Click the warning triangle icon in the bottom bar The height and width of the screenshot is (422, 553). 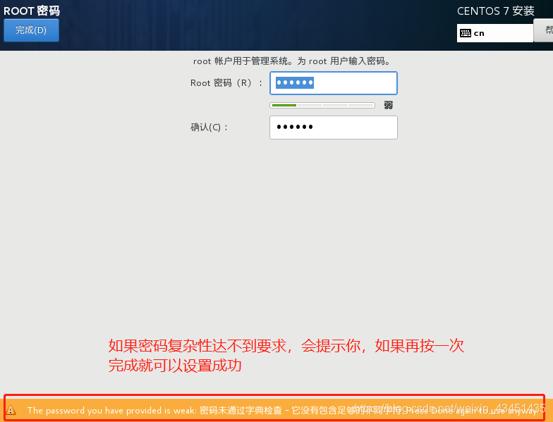tap(11, 410)
